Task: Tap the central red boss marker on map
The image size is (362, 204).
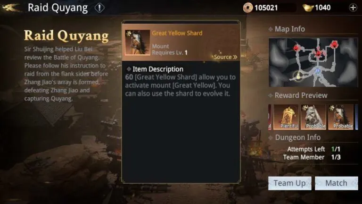Action: 318,54
